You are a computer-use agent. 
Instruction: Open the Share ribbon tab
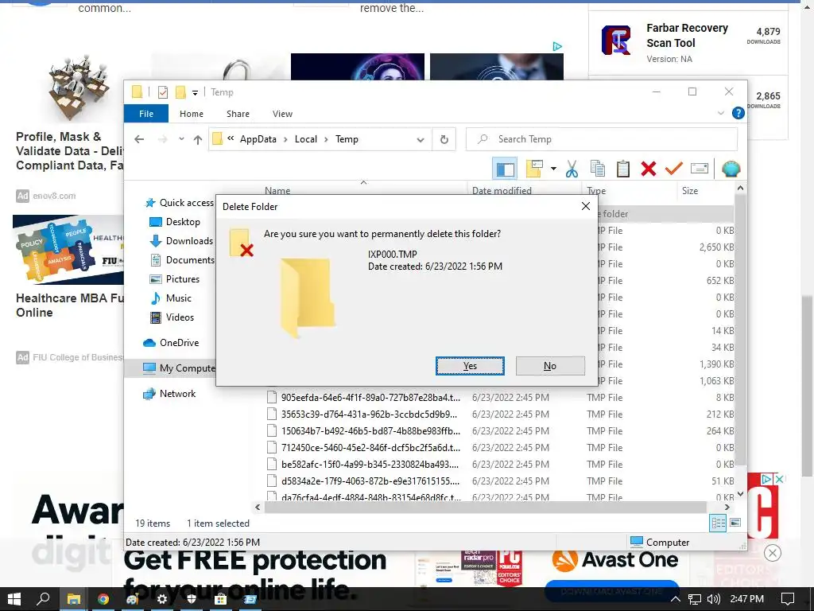(238, 114)
